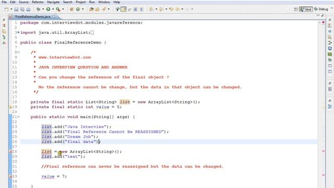Switch to the Java perspective
Image resolution: width=334 pixels, height=188 pixels.
306,9
